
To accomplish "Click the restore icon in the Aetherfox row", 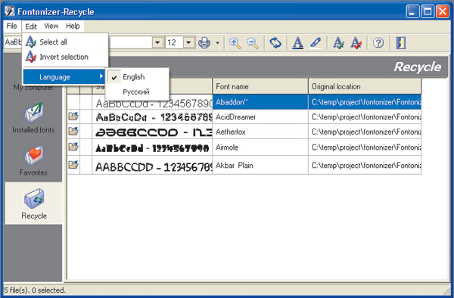I will click(73, 132).
